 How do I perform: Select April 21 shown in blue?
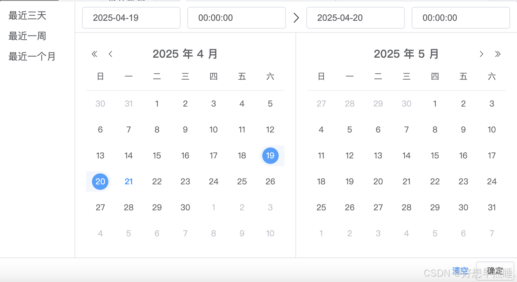point(129,182)
